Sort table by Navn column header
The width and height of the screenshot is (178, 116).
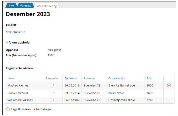11,78
